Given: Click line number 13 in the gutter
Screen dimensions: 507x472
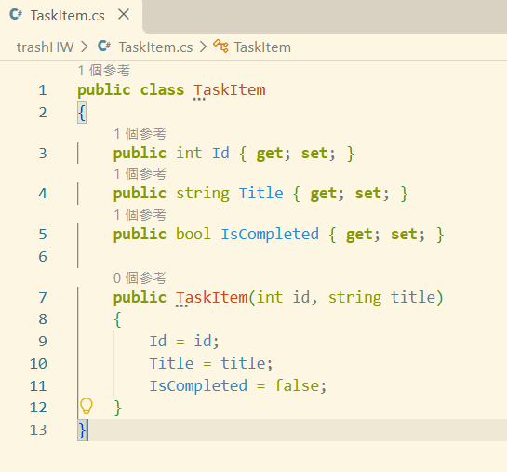Looking at the screenshot, I should [38, 429].
